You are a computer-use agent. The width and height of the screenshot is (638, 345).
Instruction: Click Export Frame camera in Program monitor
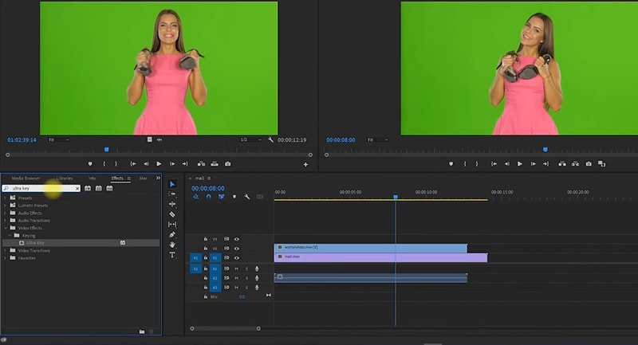coord(589,164)
